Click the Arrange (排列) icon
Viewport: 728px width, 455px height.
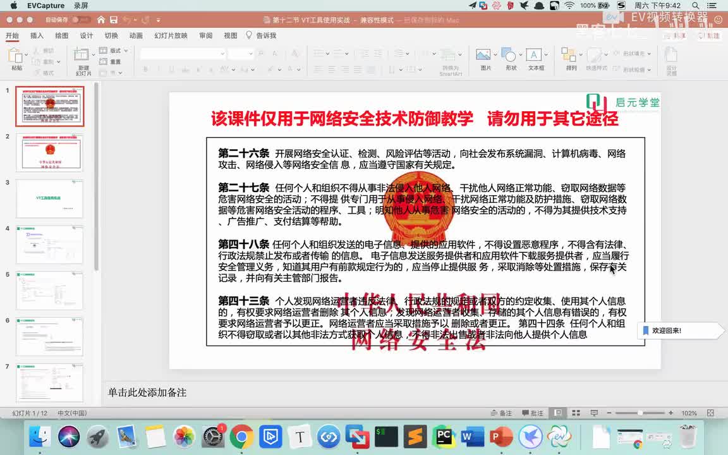point(568,55)
